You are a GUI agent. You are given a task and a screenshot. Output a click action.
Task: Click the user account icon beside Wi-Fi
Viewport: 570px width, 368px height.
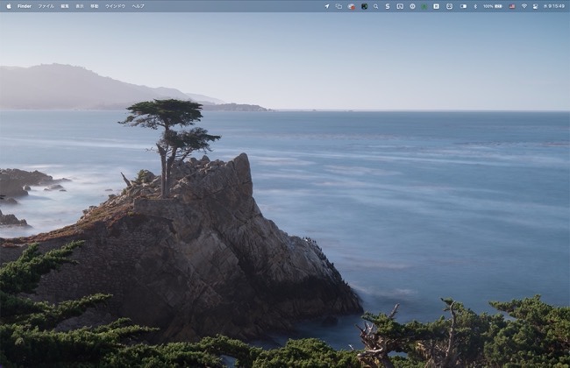point(536,5)
